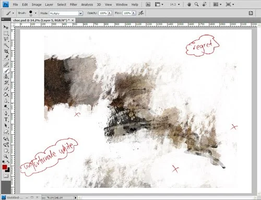This screenshot has height=200, width=261.
Task: Swap foreground and background colors
Action: click(8, 162)
